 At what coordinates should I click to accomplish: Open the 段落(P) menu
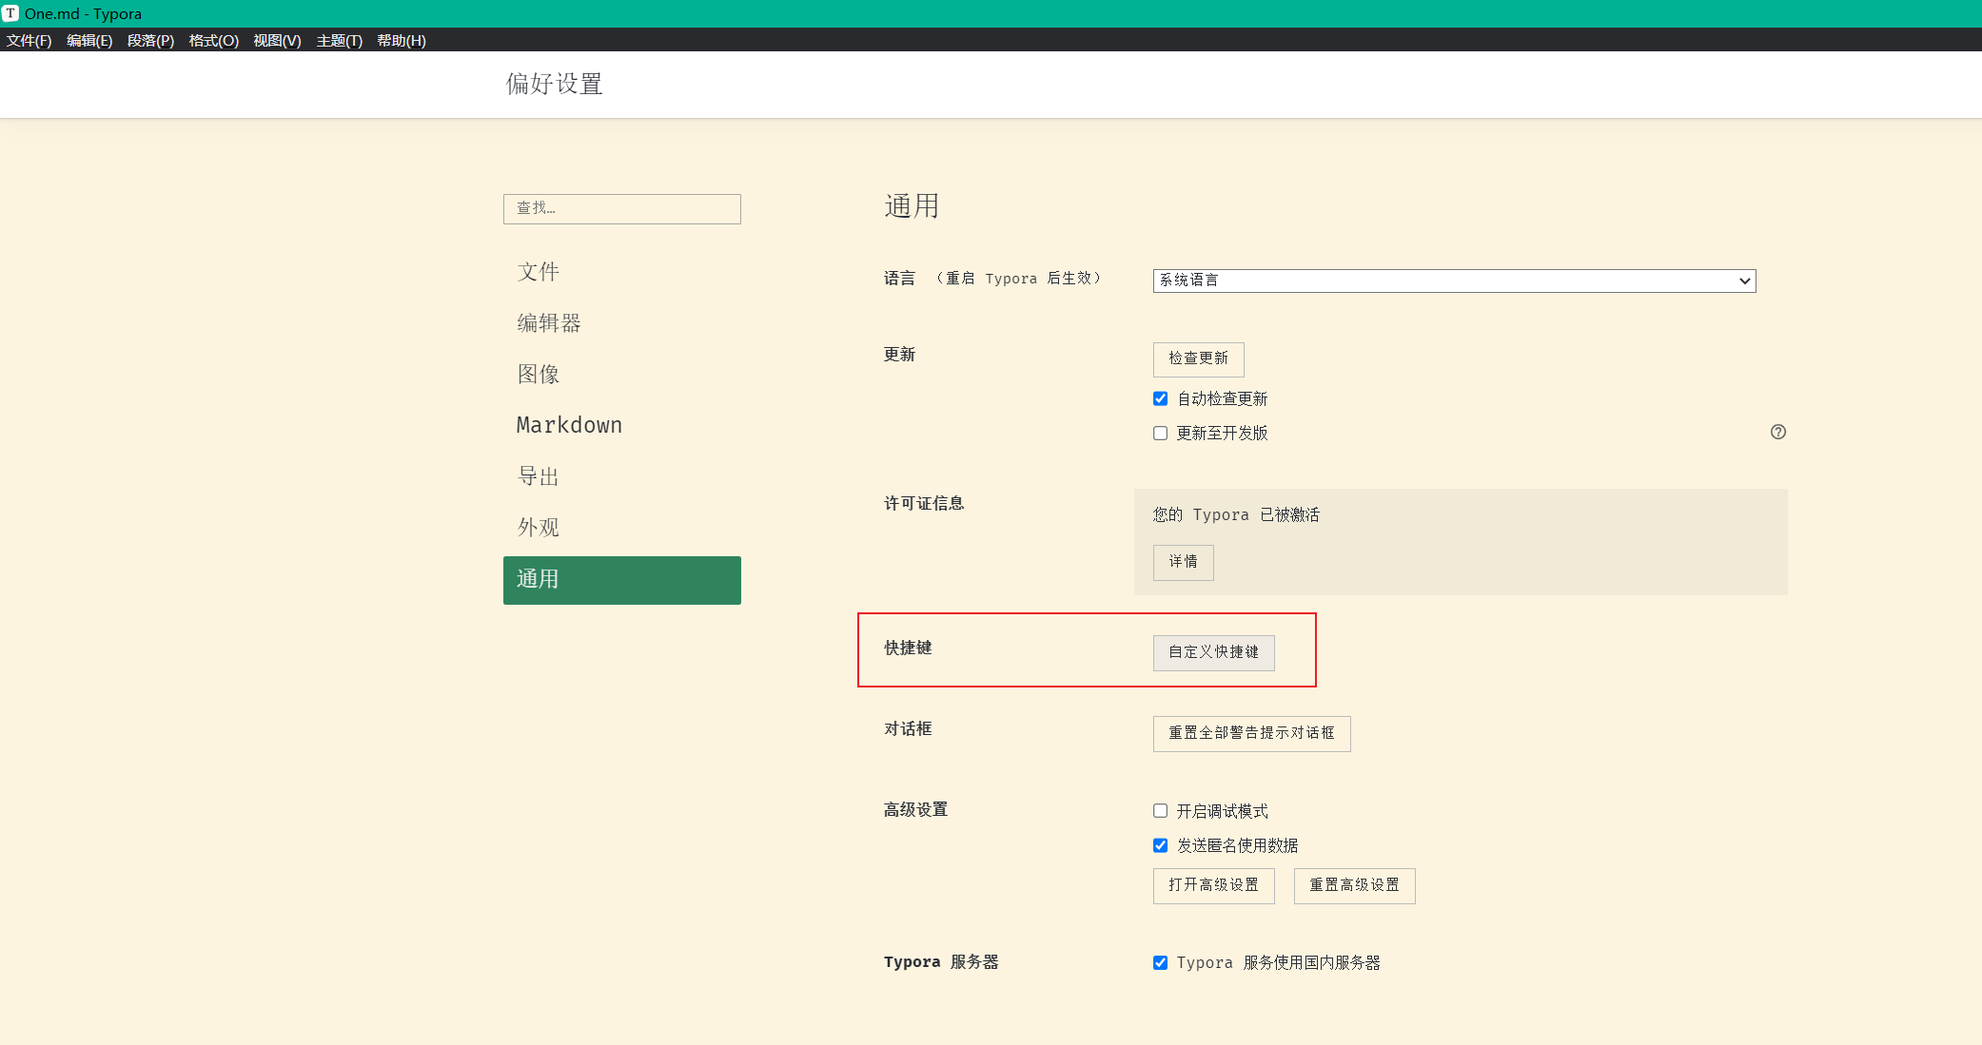150,40
